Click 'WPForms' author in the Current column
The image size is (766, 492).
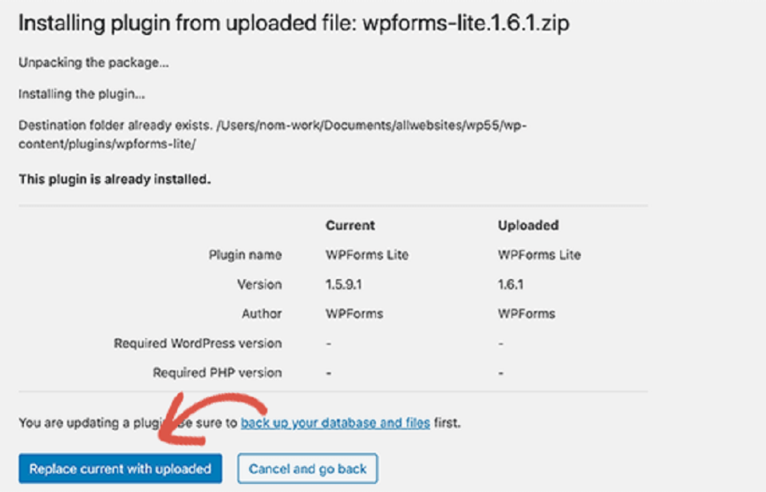pyautogui.click(x=354, y=314)
